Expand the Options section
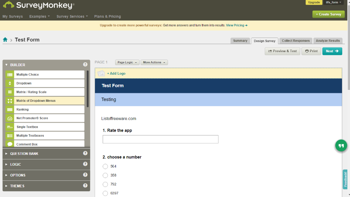Screen dimensions: 350x197 tap(6, 175)
